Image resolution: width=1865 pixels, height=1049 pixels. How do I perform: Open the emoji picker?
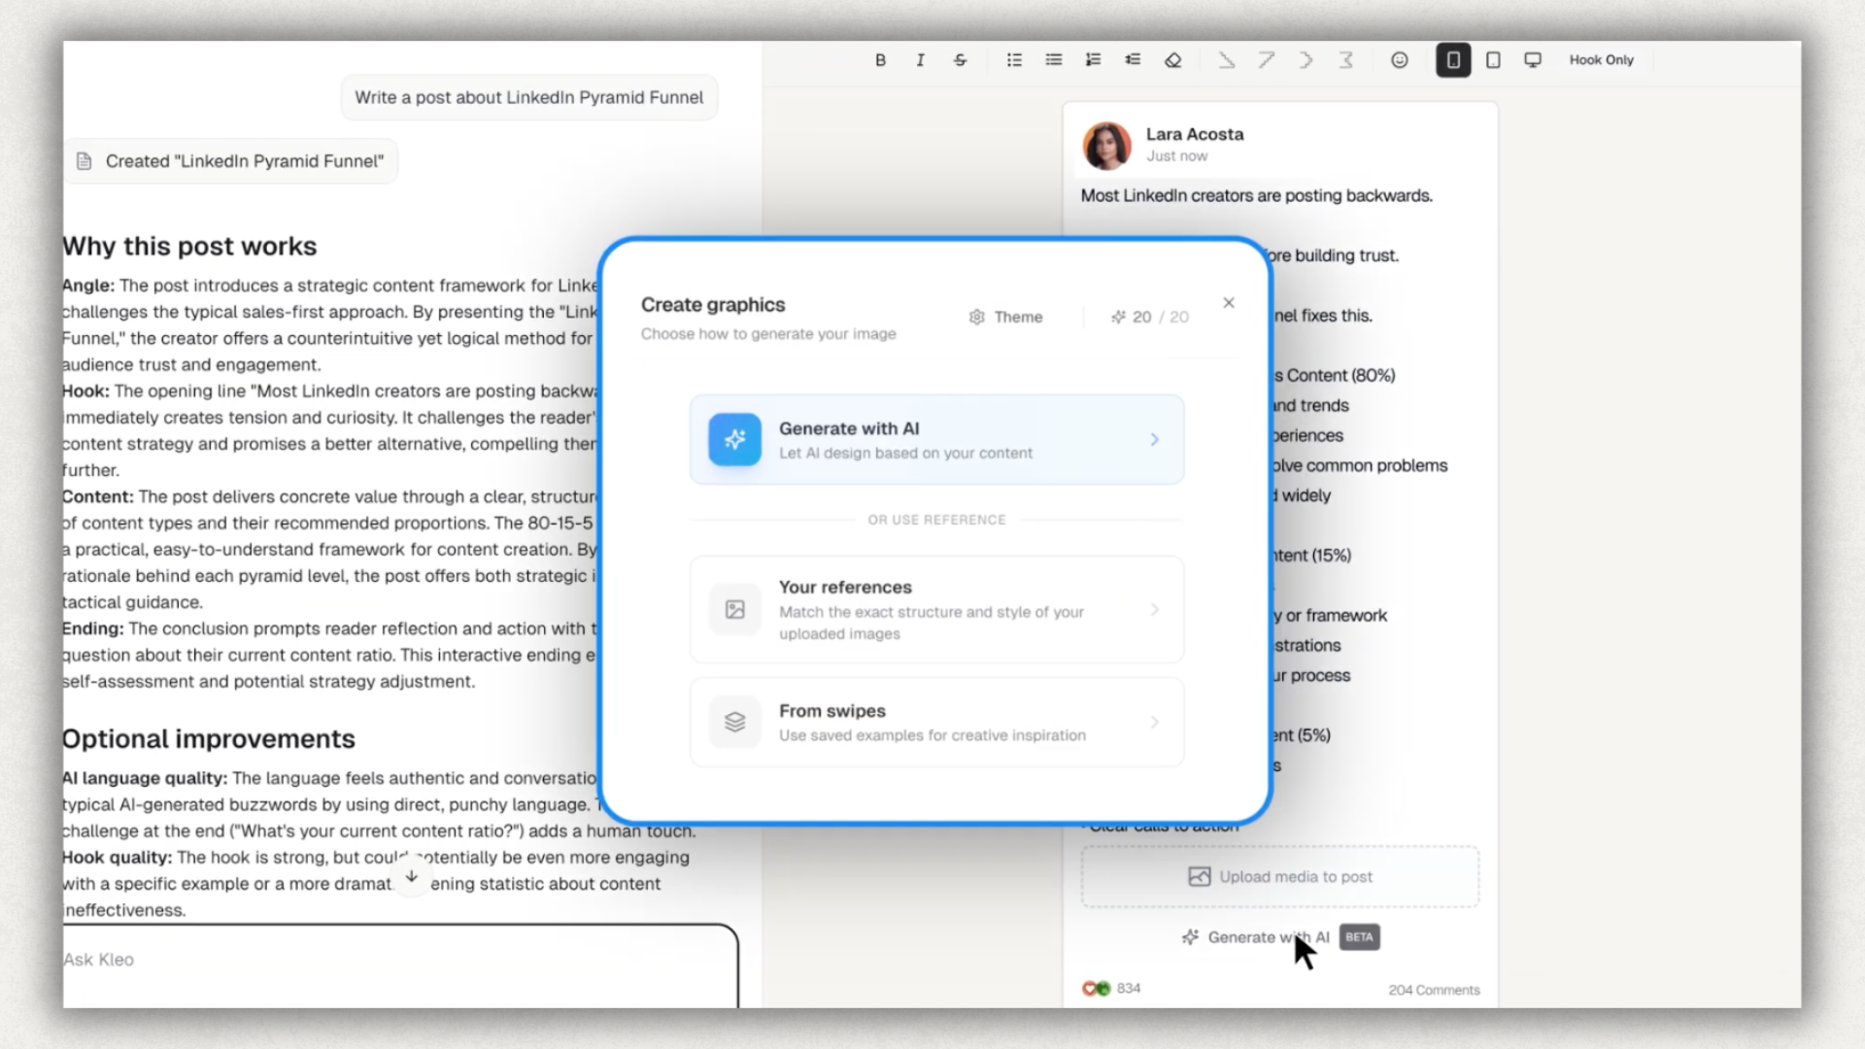click(1399, 60)
